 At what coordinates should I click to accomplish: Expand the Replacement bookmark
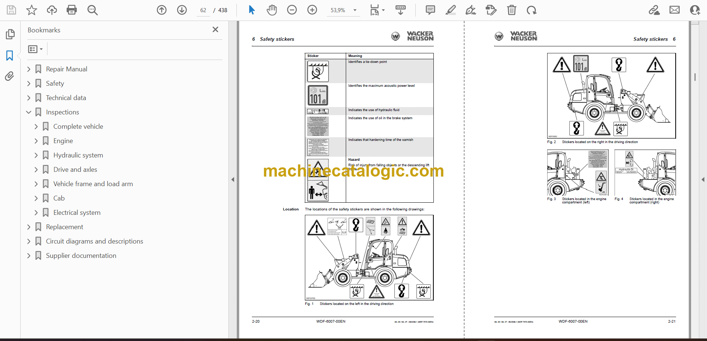[29, 227]
